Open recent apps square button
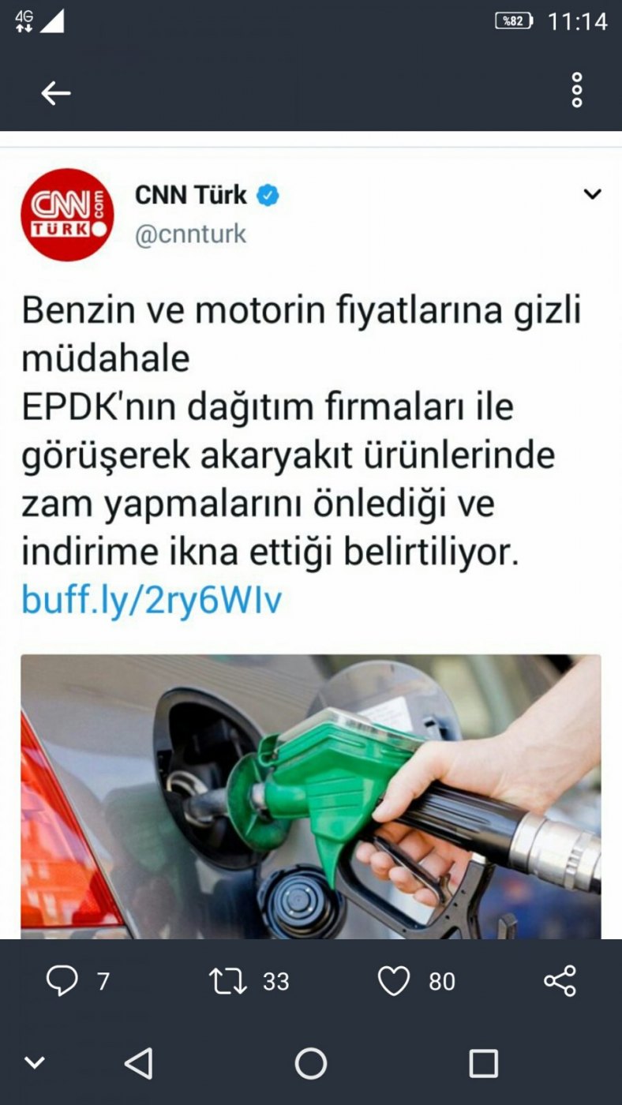The width and height of the screenshot is (622, 1105). click(x=483, y=1063)
